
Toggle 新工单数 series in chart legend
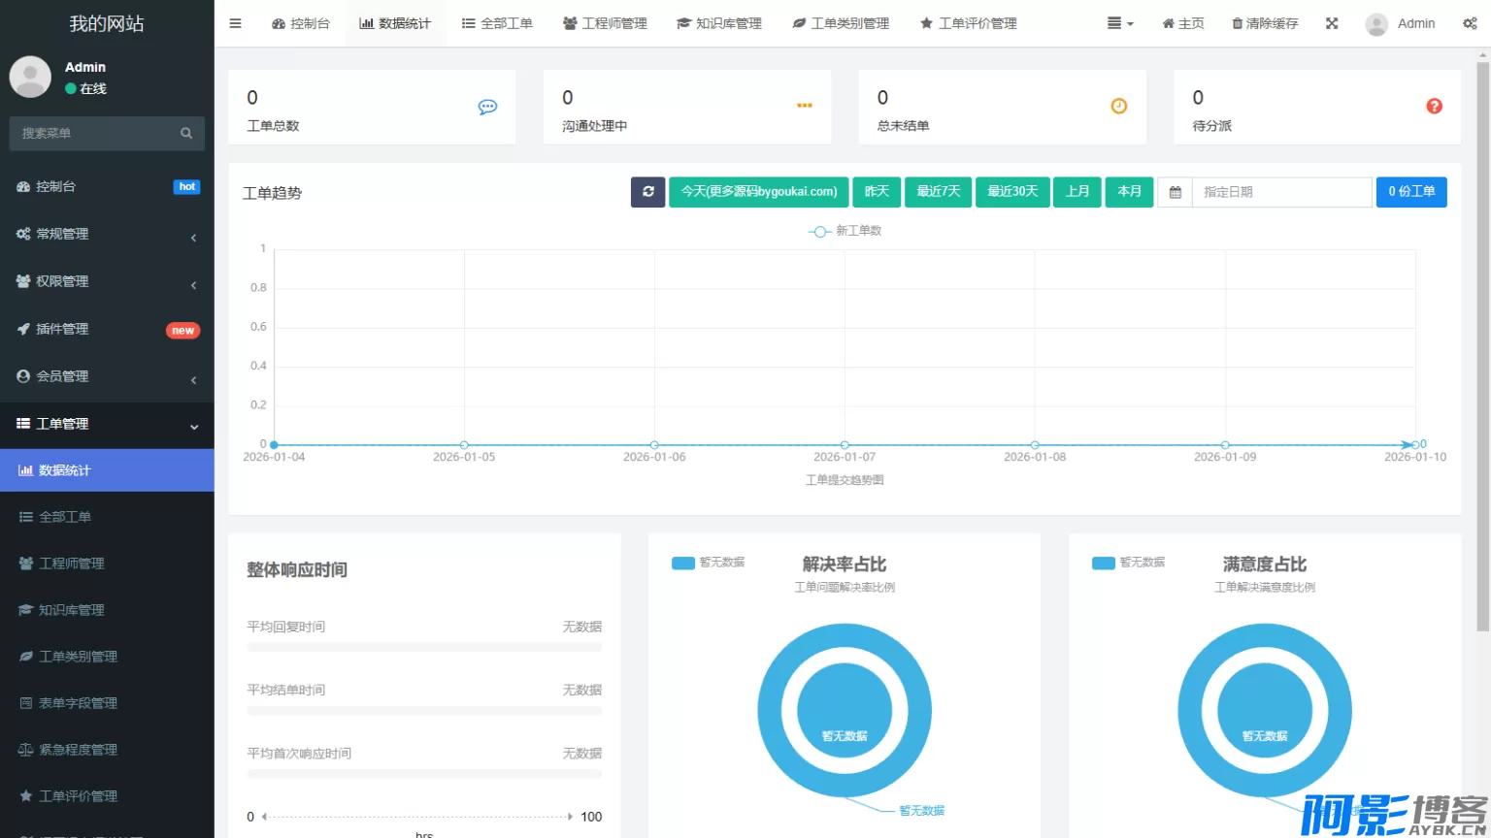click(x=845, y=231)
